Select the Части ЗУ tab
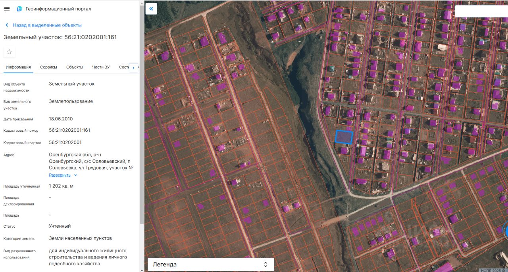The height and width of the screenshot is (272, 508). (101, 67)
